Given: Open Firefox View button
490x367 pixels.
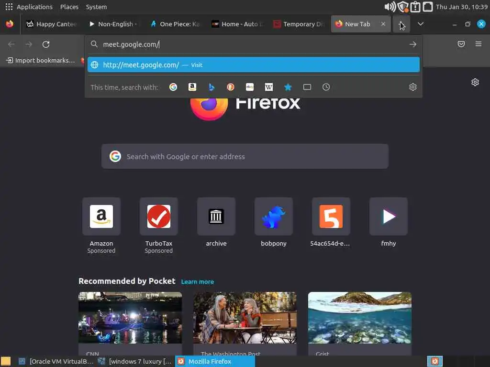Looking at the screenshot, I should (10, 24).
